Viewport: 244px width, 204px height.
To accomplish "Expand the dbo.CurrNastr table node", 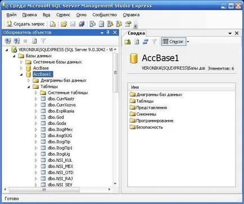I will click(36, 99).
